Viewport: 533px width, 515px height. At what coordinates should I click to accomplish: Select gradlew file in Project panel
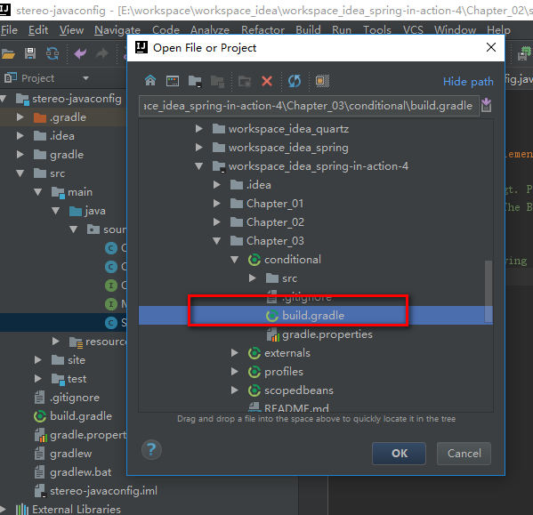click(x=70, y=454)
